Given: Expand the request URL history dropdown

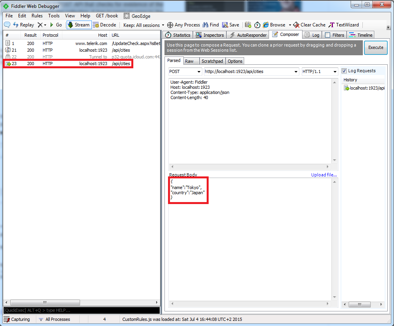Looking at the screenshot, I should (x=296, y=72).
